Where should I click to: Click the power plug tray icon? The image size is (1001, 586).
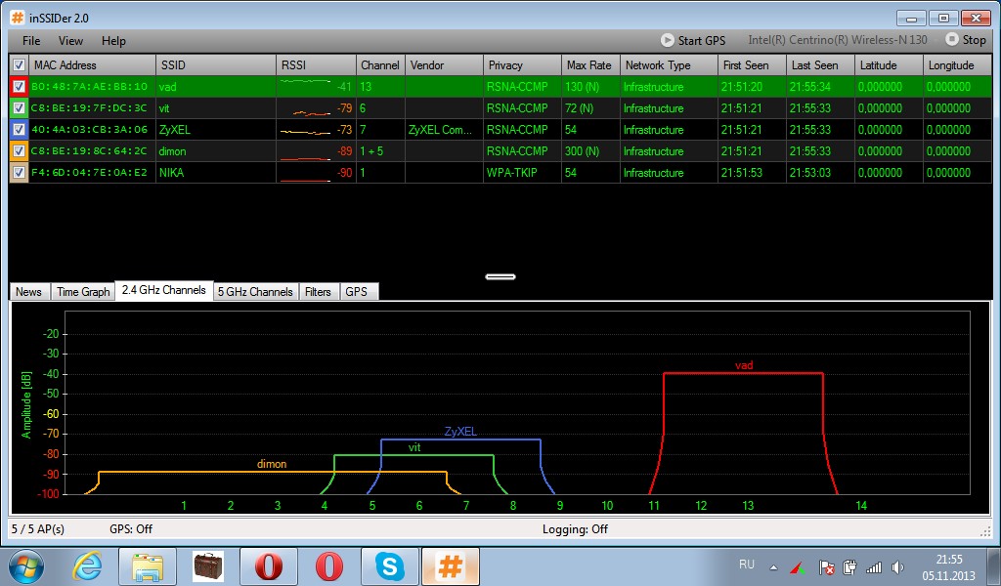(849, 566)
